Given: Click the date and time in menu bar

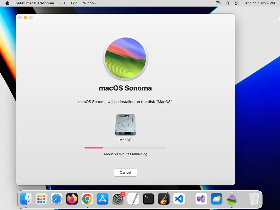Looking at the screenshot, I should pyautogui.click(x=259, y=3).
